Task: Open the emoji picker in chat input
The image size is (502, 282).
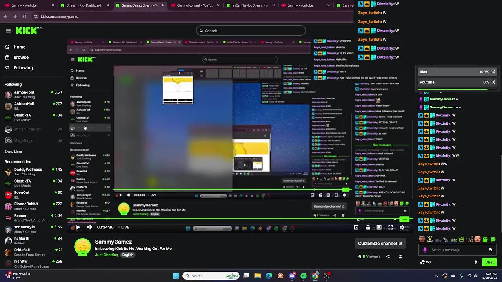Action: tap(490, 250)
